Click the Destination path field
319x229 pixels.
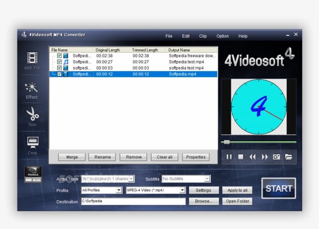click(133, 201)
